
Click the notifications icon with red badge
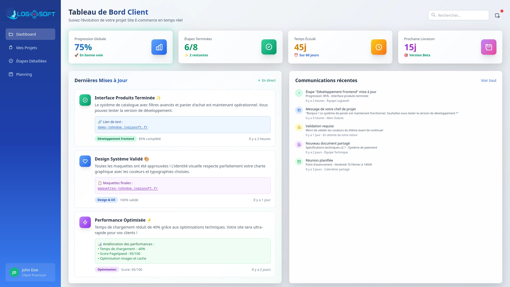pos(497,15)
